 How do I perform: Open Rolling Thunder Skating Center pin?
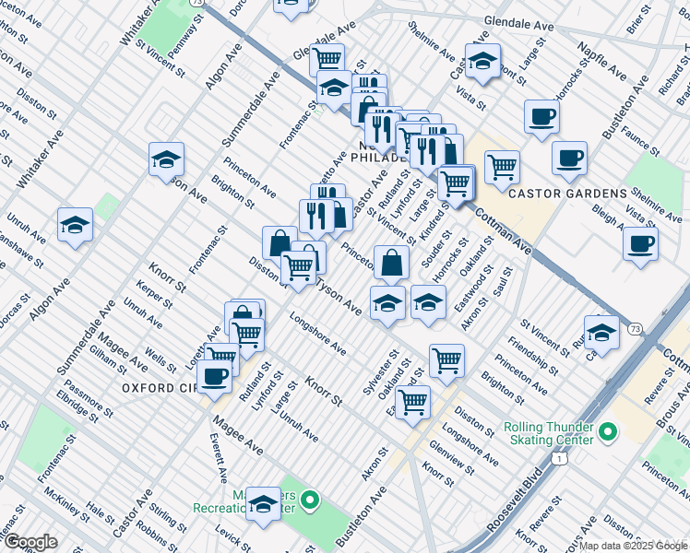tap(608, 432)
